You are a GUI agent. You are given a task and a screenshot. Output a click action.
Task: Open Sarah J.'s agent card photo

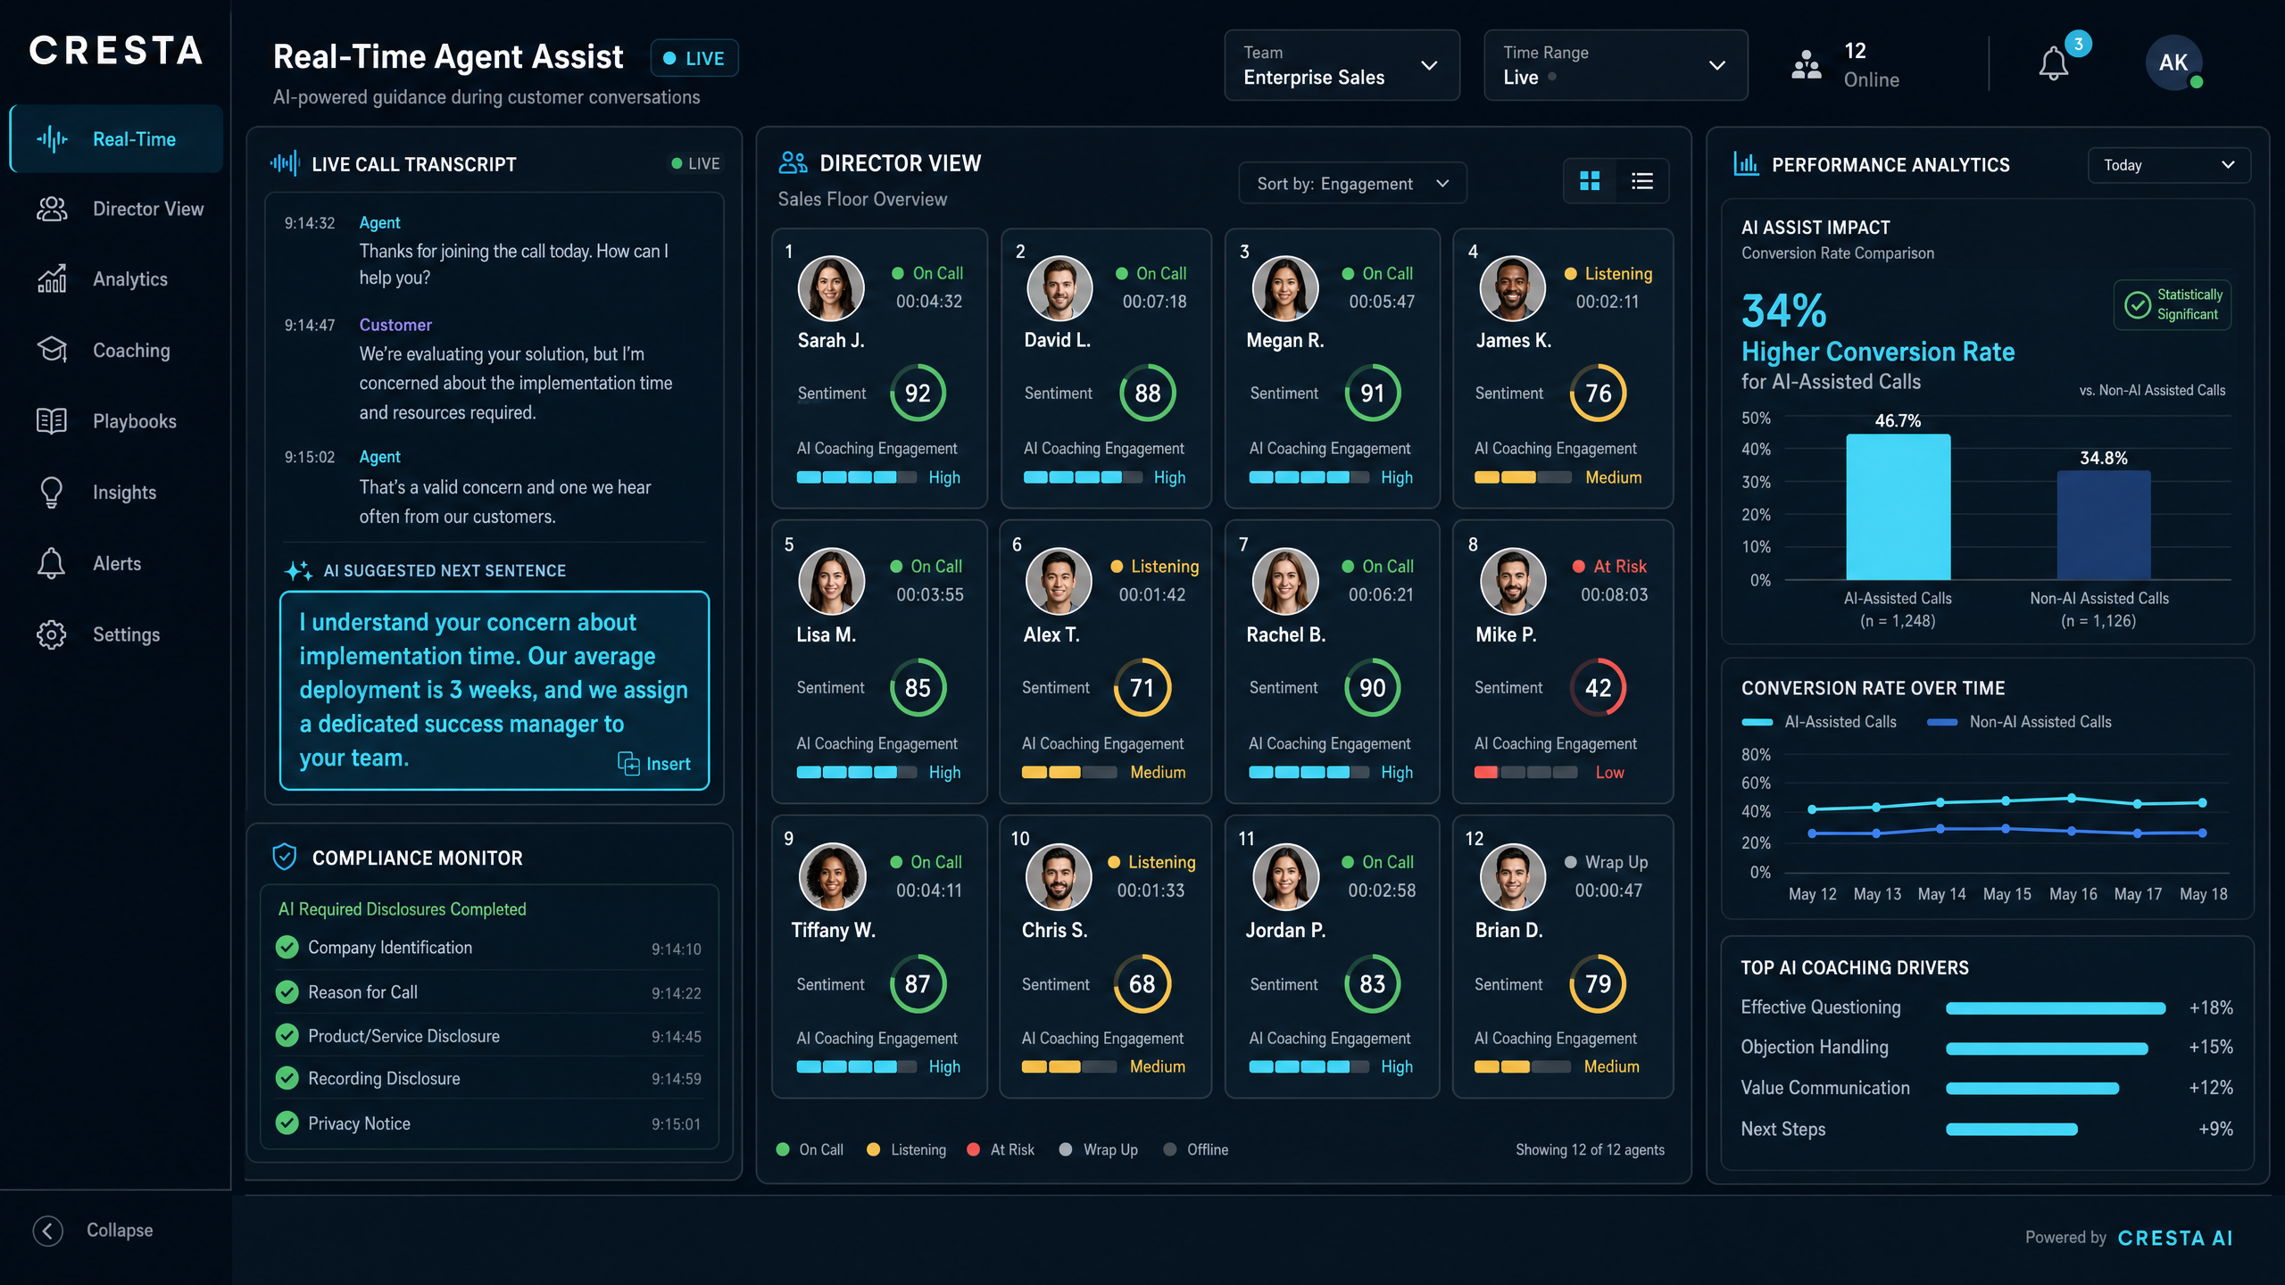(830, 288)
